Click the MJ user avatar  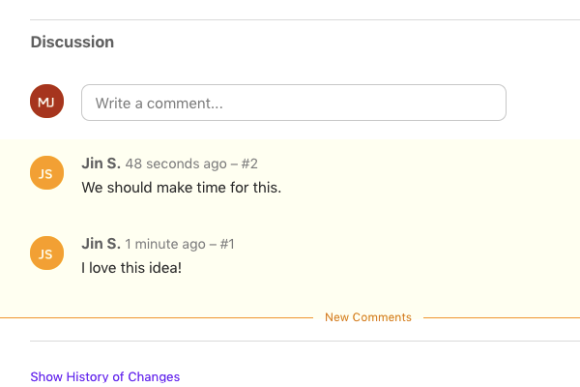pyautogui.click(x=47, y=101)
